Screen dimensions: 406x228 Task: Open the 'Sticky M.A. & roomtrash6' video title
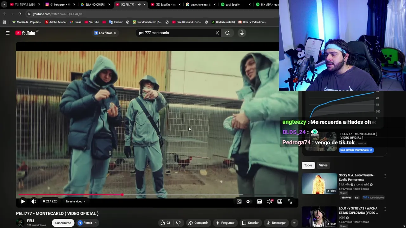357,177
